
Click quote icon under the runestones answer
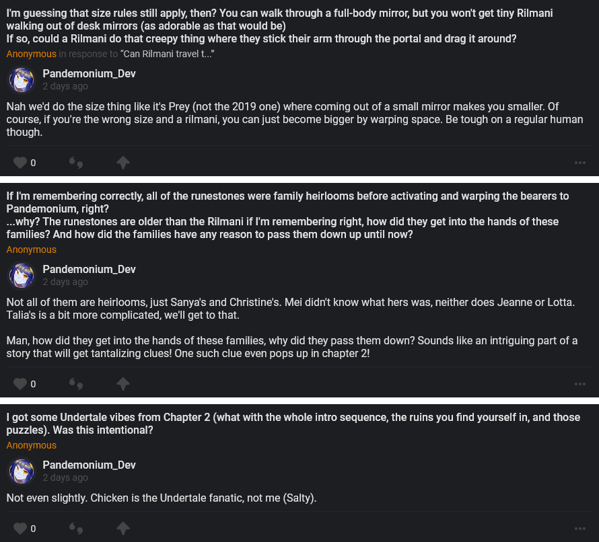point(76,383)
